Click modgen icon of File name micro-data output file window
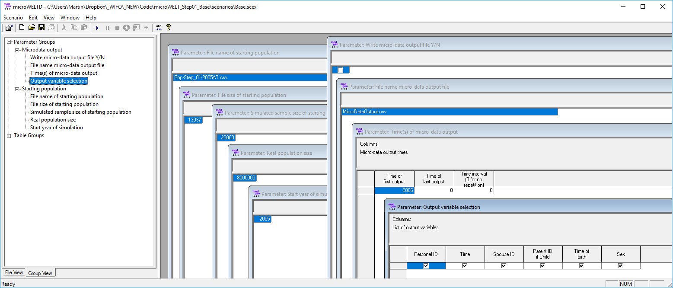 pos(344,86)
